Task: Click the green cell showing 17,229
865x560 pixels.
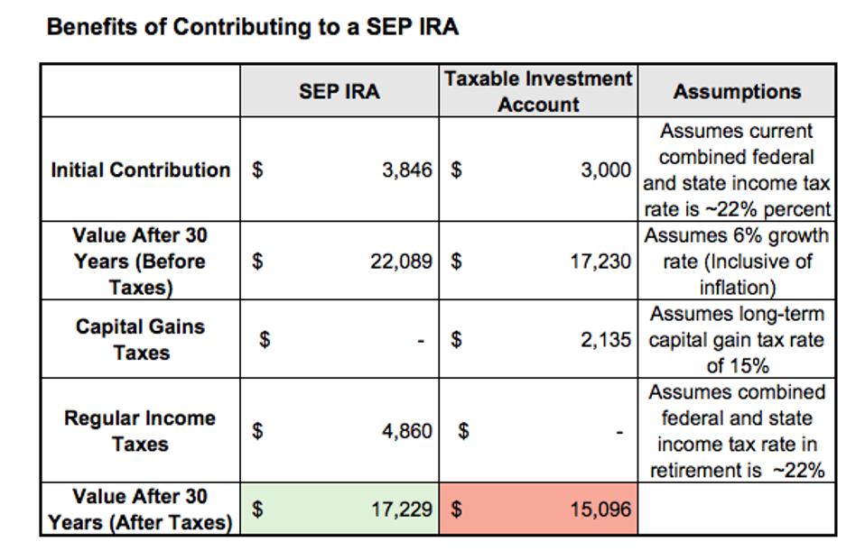Action: [339, 510]
